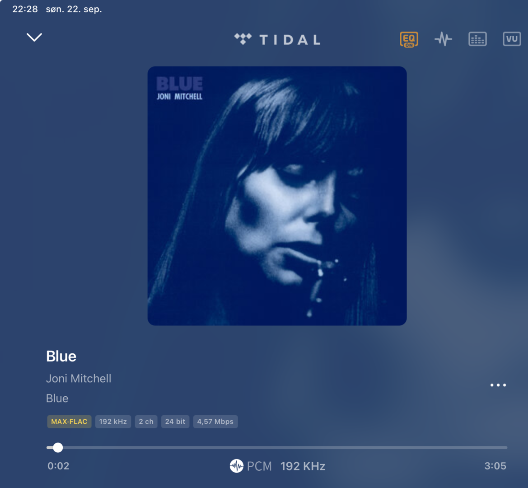The width and height of the screenshot is (528, 488).
Task: Click the 4,57 Mbps bitrate badge
Action: 215,422
